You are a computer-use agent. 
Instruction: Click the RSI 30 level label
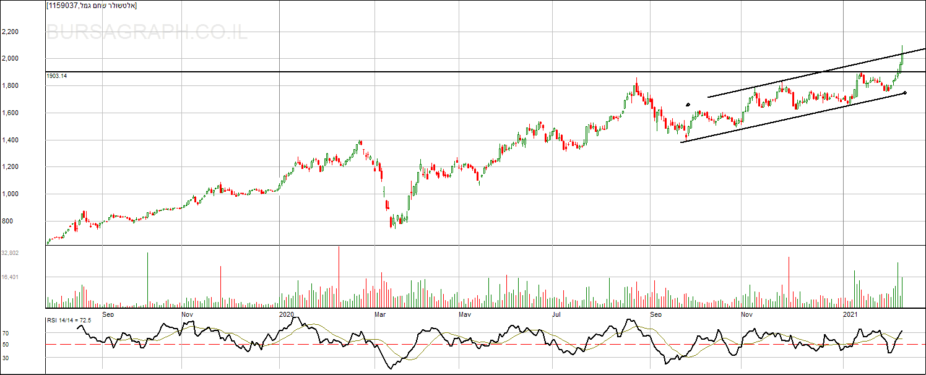(5, 357)
